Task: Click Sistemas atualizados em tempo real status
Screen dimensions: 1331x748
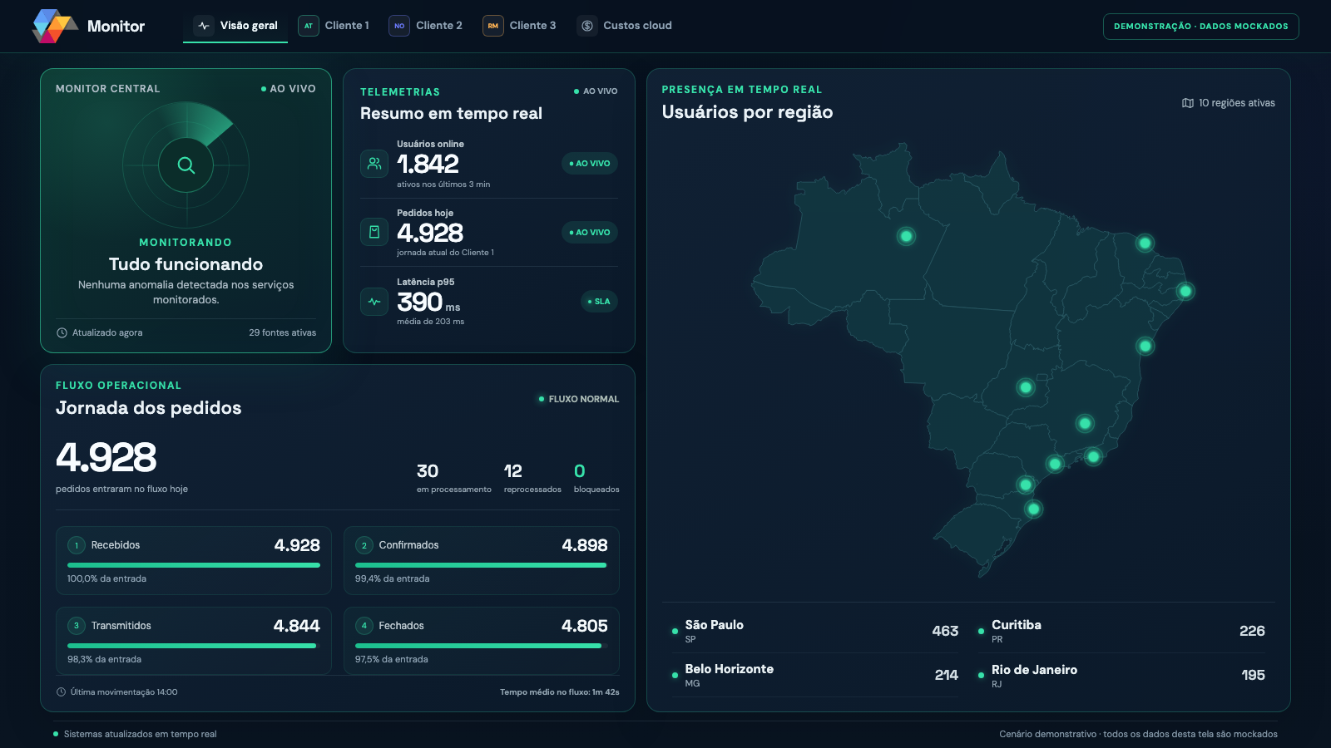Action: (x=135, y=734)
